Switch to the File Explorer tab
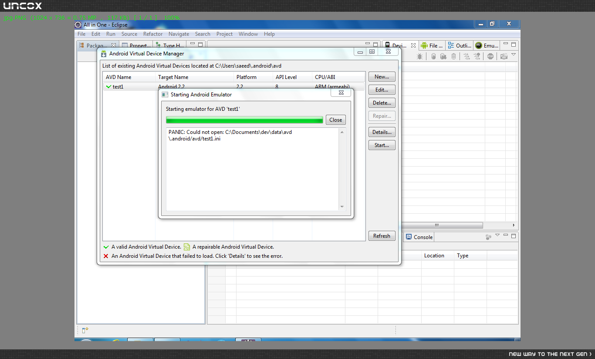The image size is (595, 359). (432, 45)
